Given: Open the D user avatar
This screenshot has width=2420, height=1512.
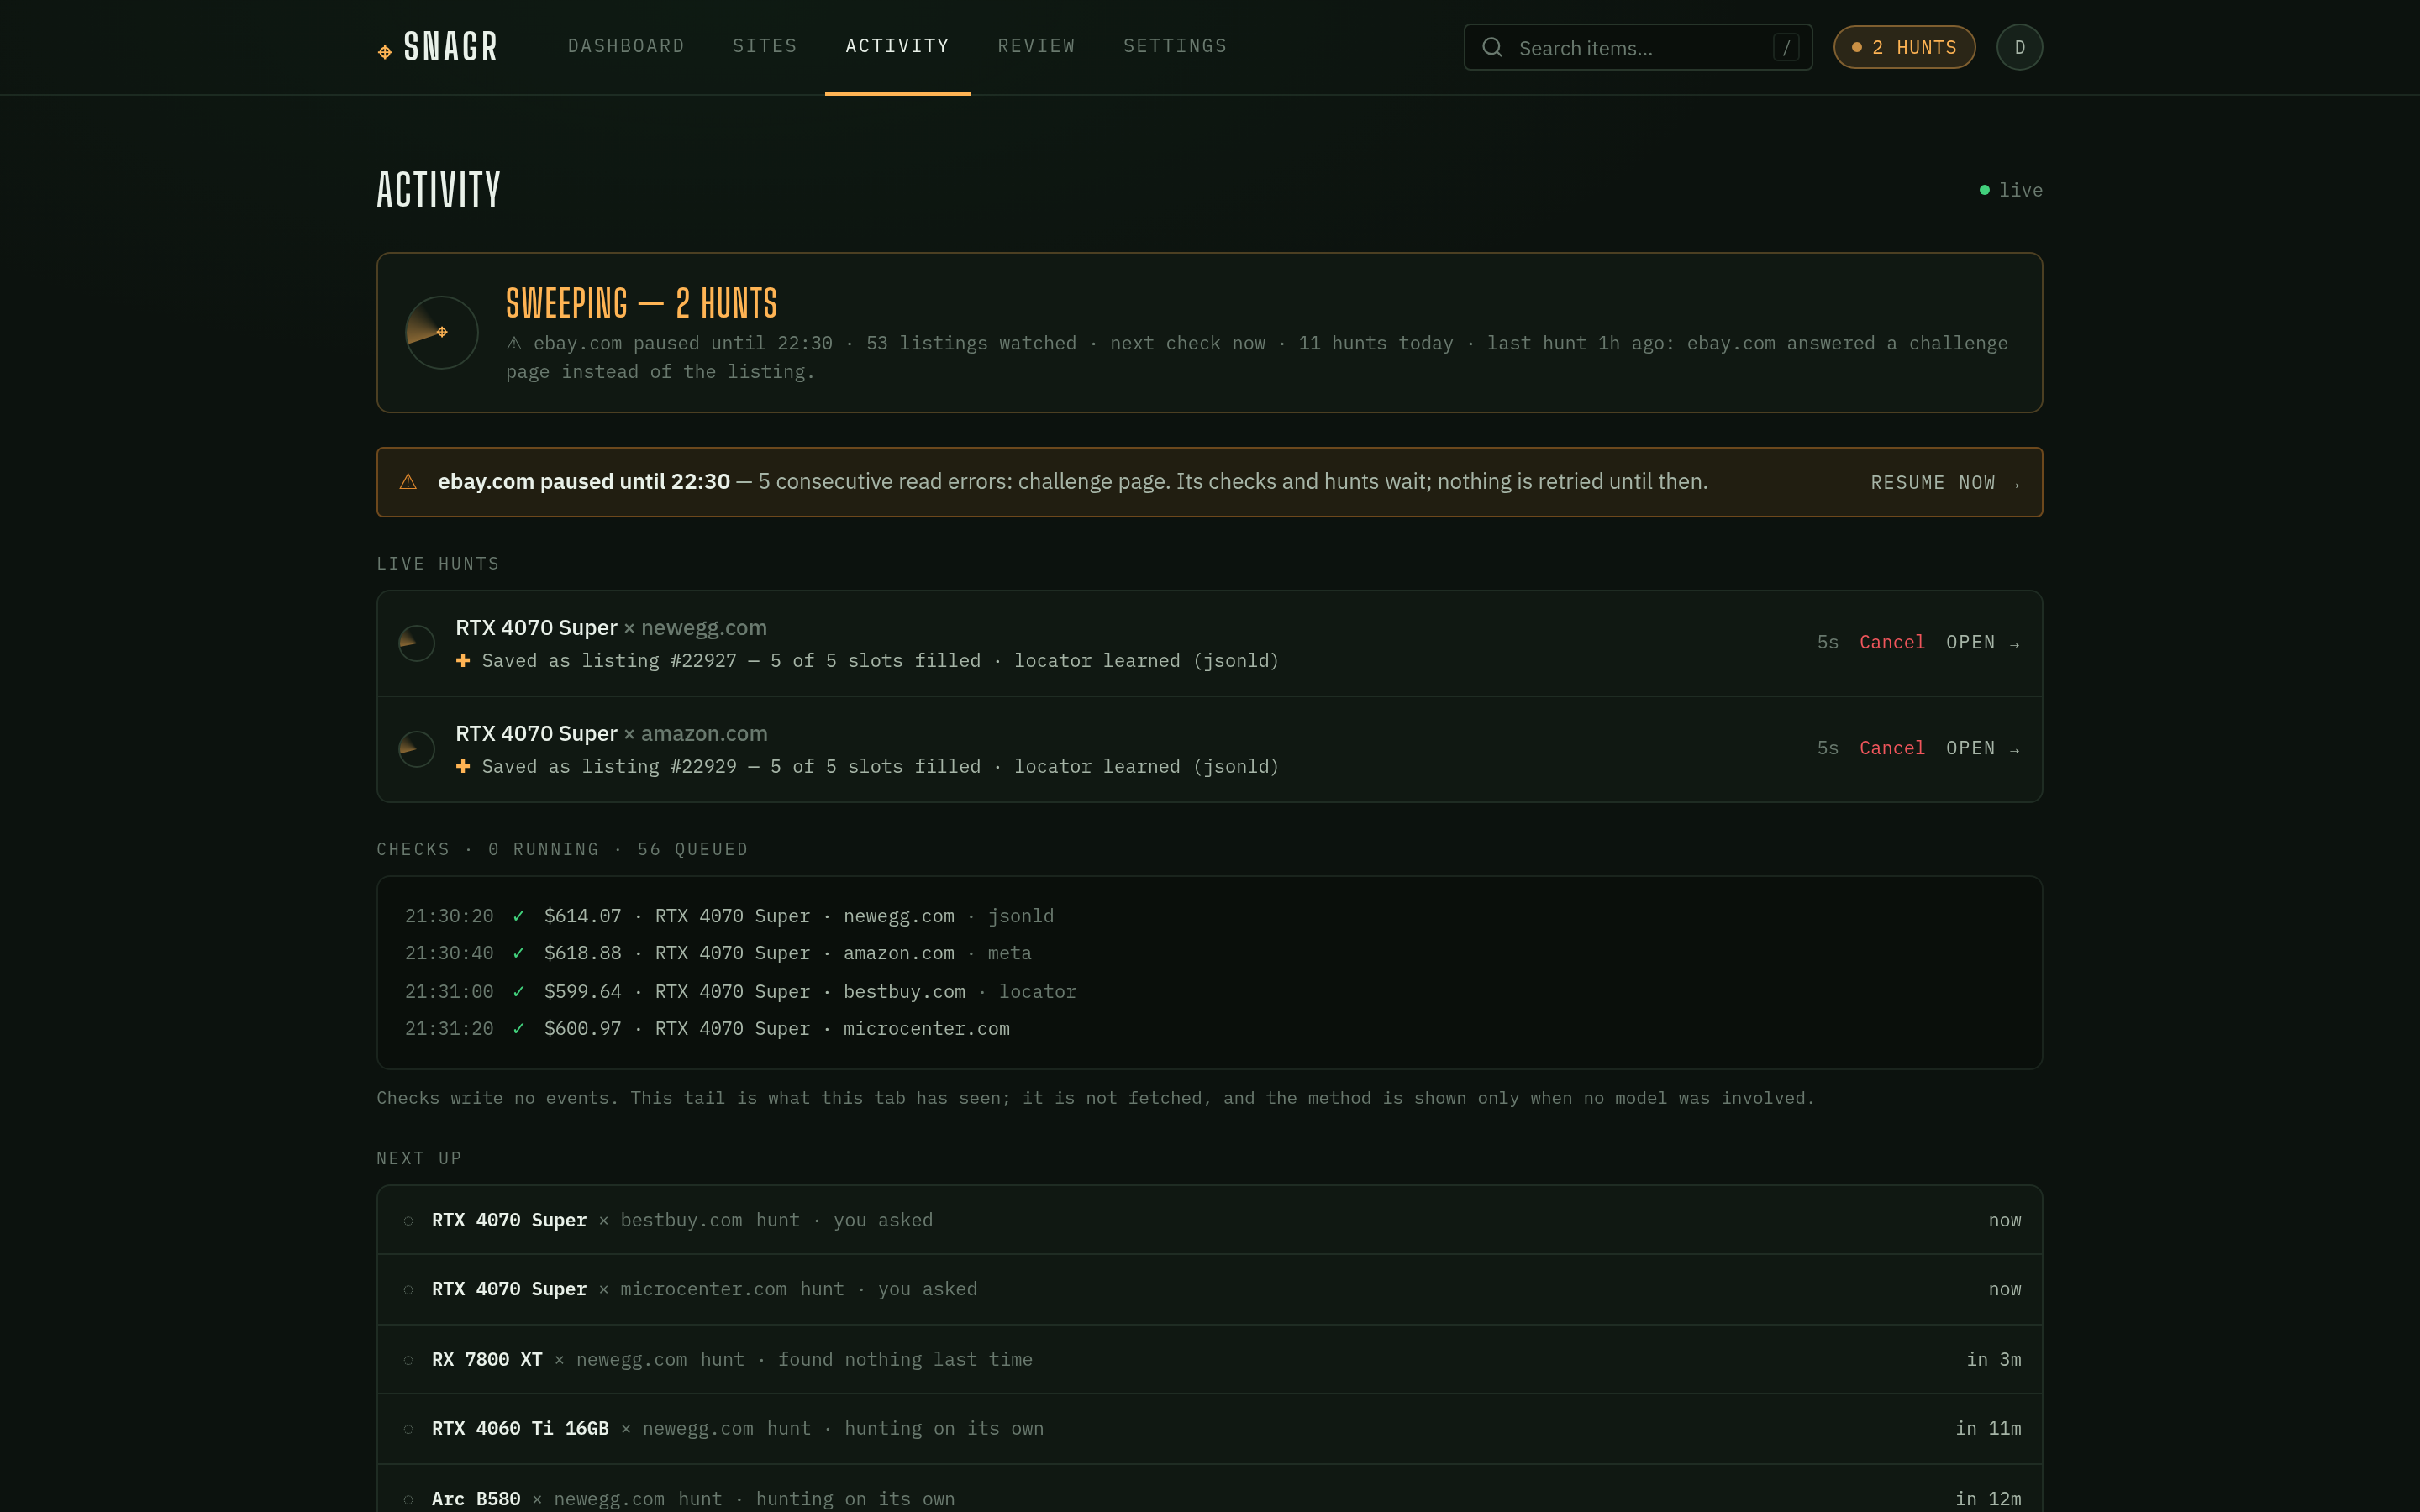Looking at the screenshot, I should [x=2019, y=47].
